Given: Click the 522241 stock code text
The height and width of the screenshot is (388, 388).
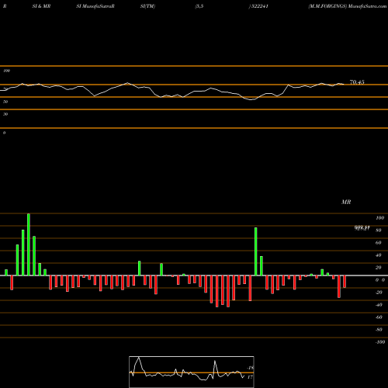Looking at the screenshot, I should [x=259, y=6].
